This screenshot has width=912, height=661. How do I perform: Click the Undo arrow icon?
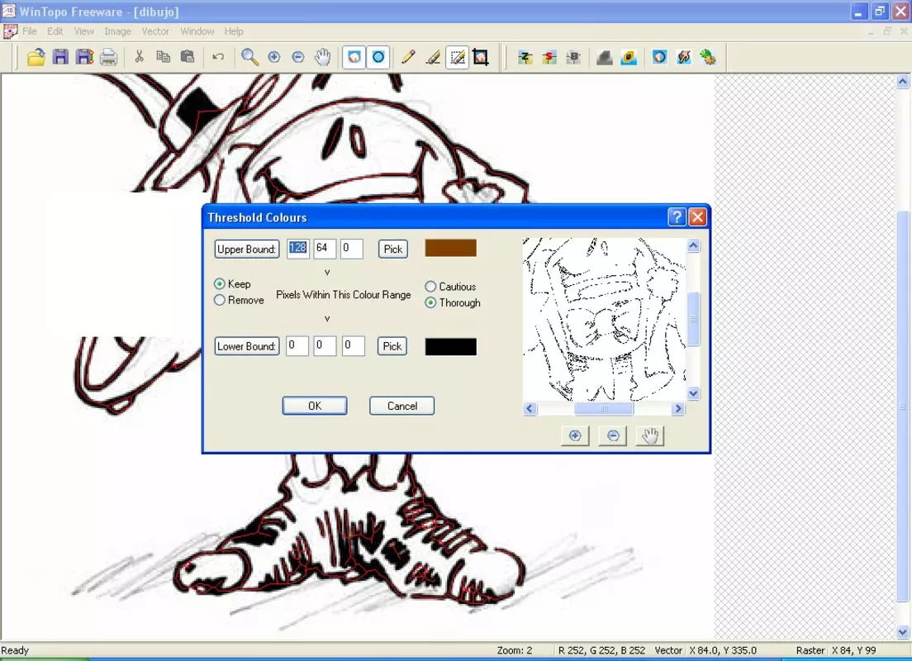pos(218,57)
